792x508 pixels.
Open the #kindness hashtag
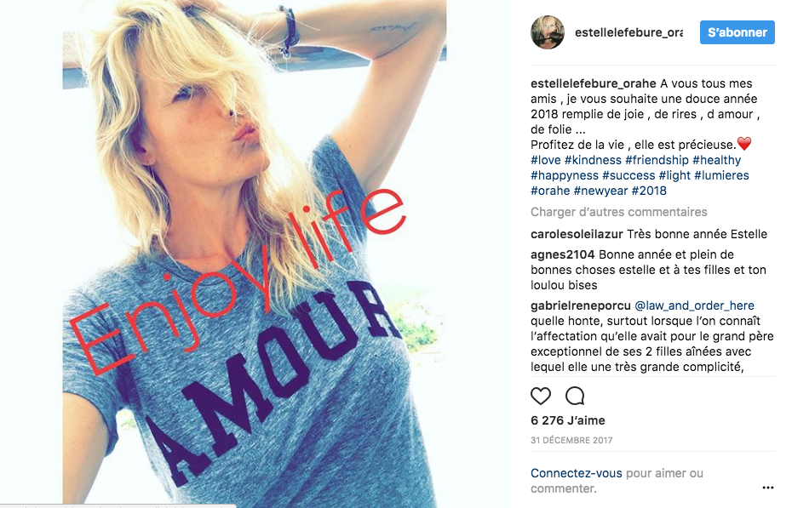[593, 160]
